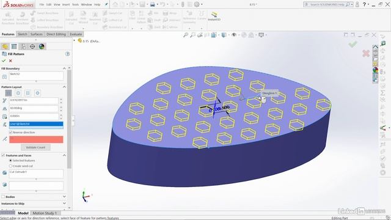Click the green confirmation corner checkmark in viewport
391x220 pixels.
(x=353, y=45)
